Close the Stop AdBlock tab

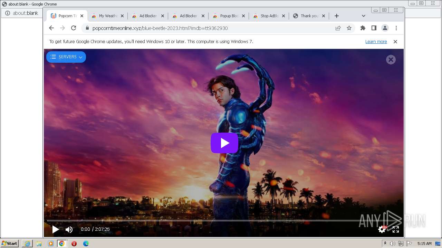[284, 16]
